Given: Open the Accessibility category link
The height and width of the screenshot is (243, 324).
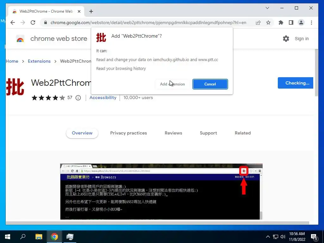Looking at the screenshot, I should [x=103, y=97].
